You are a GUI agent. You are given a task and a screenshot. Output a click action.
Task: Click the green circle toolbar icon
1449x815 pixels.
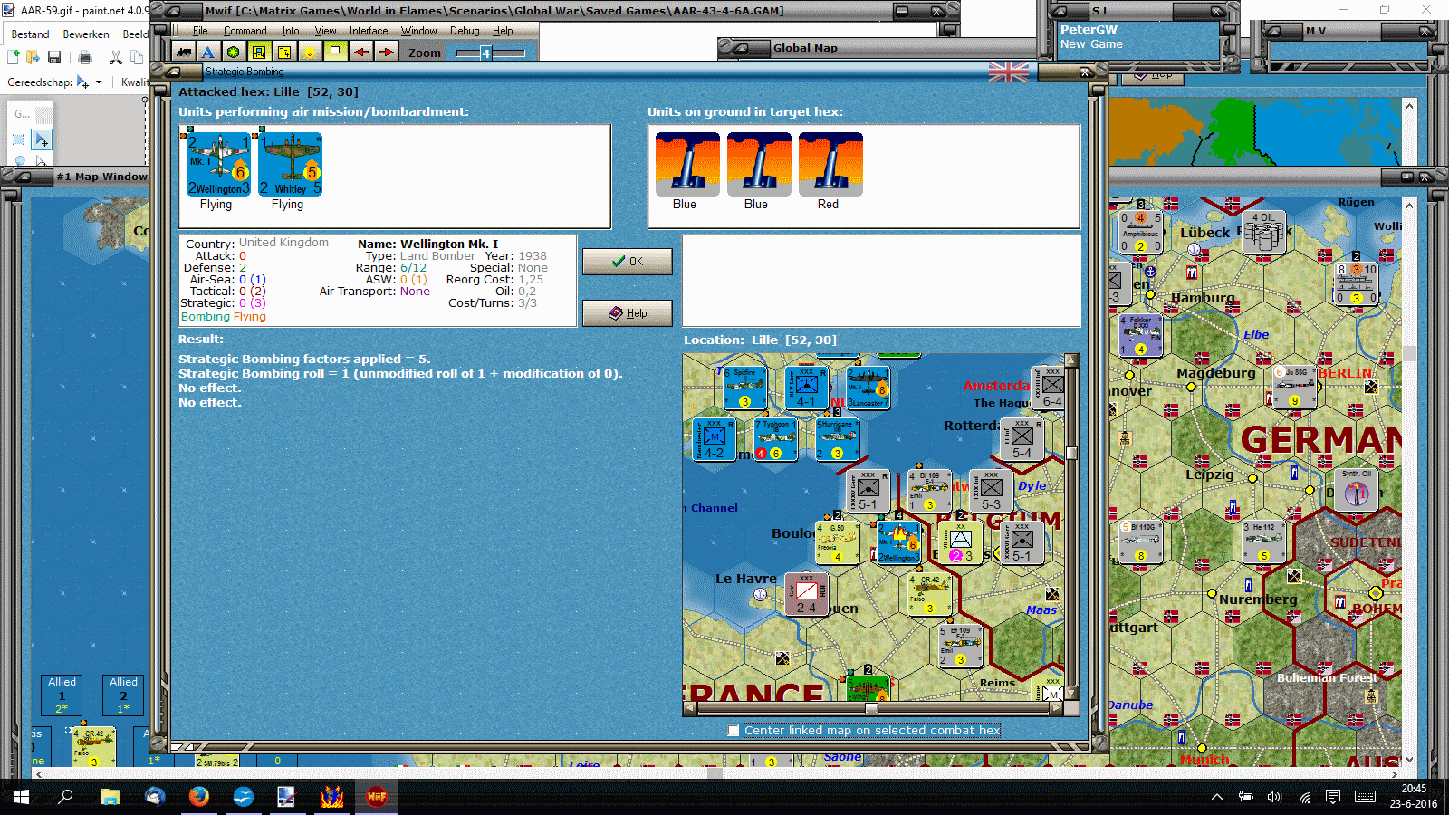click(234, 53)
